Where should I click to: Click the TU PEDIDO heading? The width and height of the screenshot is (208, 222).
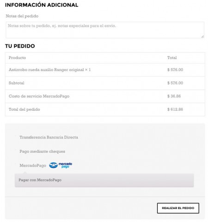(20, 46)
